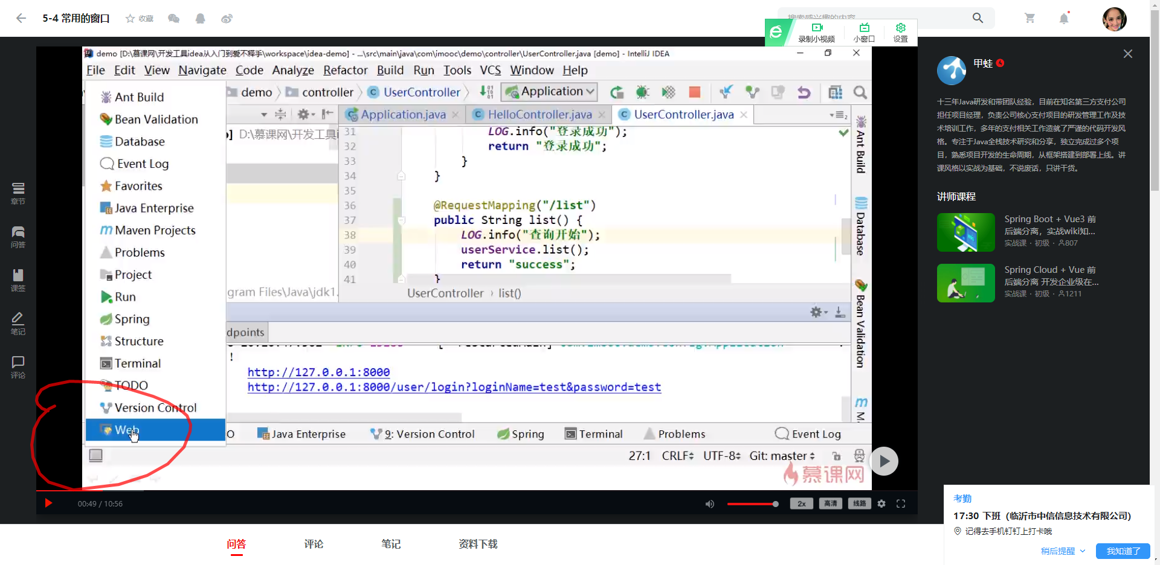Open the notifications bell in the top bar

pyautogui.click(x=1064, y=18)
